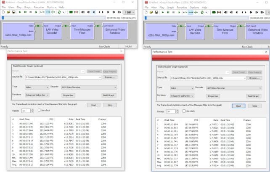The image size is (270, 172).
Task: Select the Avg. row in the left results list
Action: tap(59, 165)
